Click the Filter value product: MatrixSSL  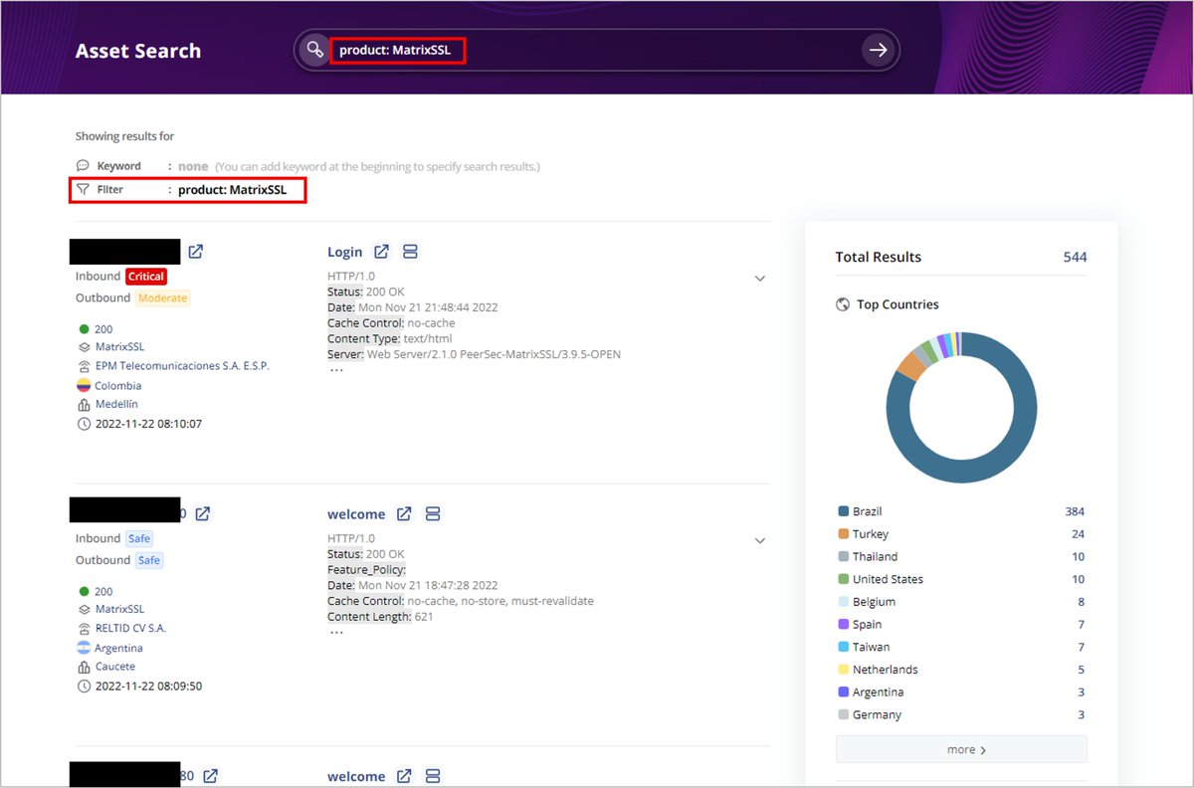233,189
